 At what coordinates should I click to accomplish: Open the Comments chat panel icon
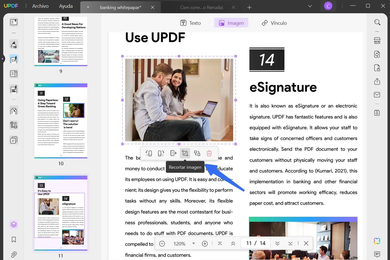(x=377, y=254)
